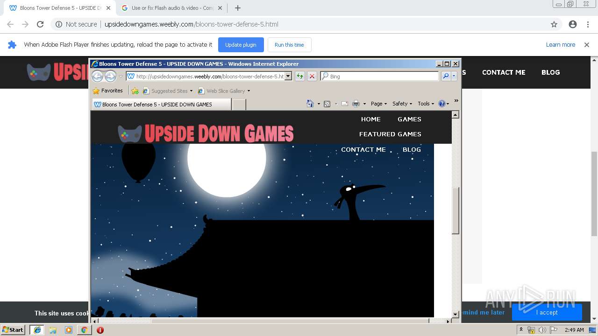Click the Bing search magnifier button

click(x=446, y=76)
